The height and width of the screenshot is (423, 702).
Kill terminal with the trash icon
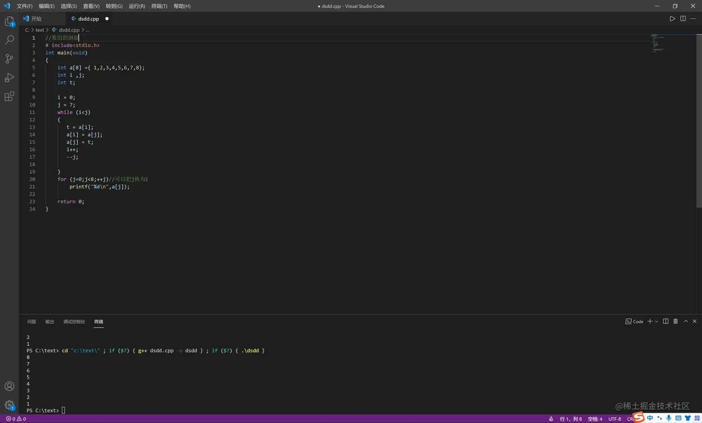676,321
